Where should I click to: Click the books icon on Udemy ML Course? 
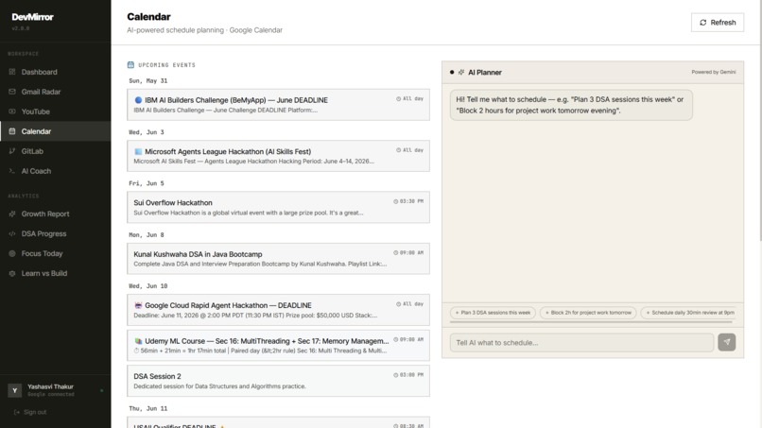138,341
